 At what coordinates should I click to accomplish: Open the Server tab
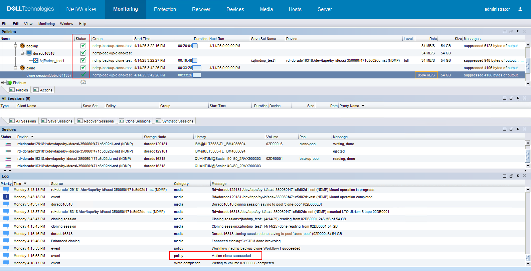325,9
